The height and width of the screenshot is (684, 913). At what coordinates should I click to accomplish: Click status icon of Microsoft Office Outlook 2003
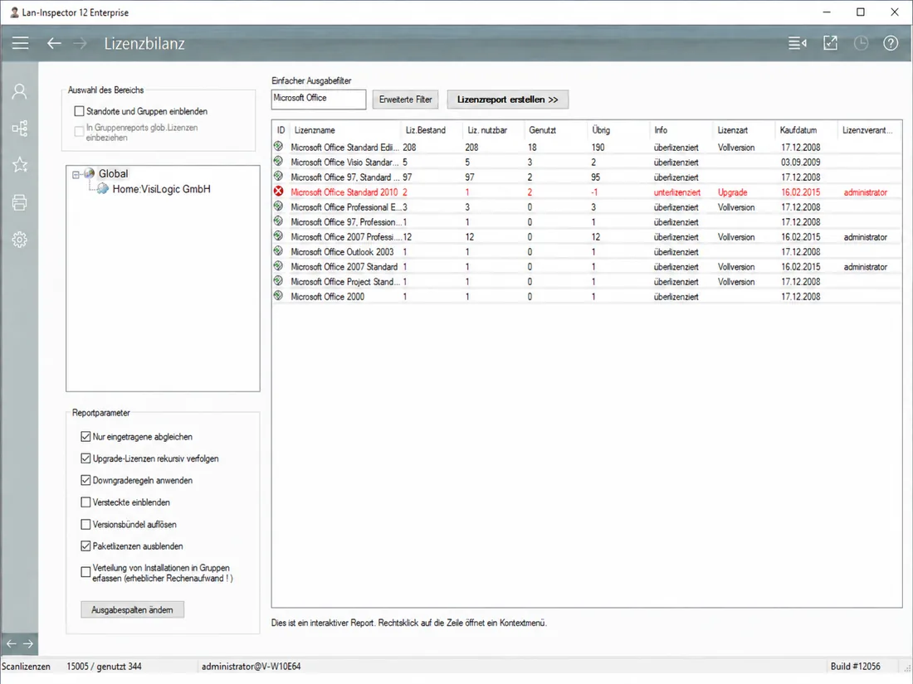(278, 250)
